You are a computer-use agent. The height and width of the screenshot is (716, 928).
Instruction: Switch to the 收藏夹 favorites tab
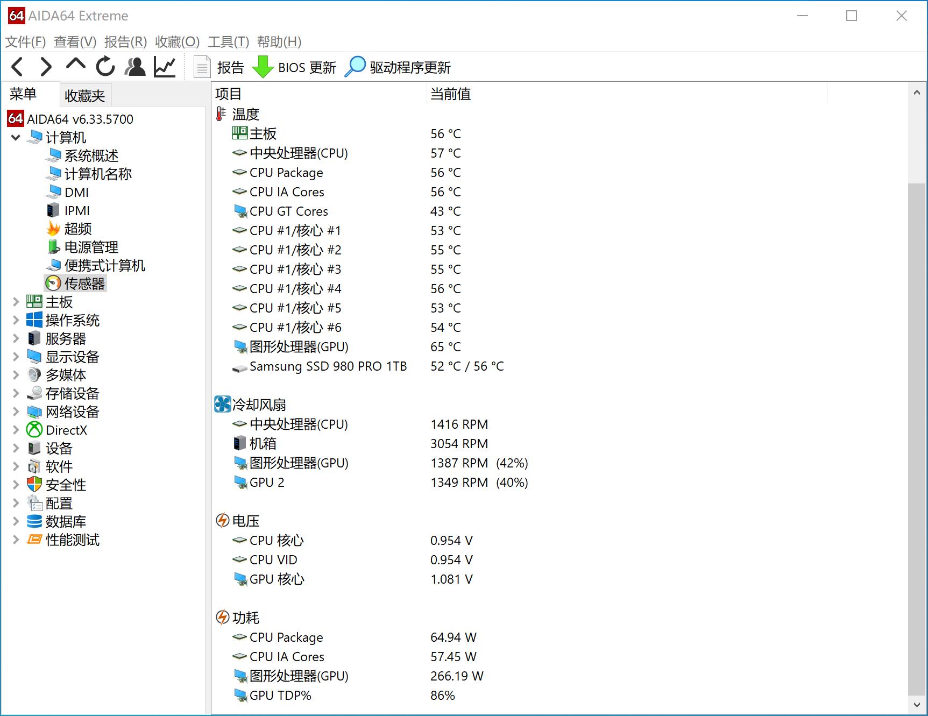click(84, 94)
